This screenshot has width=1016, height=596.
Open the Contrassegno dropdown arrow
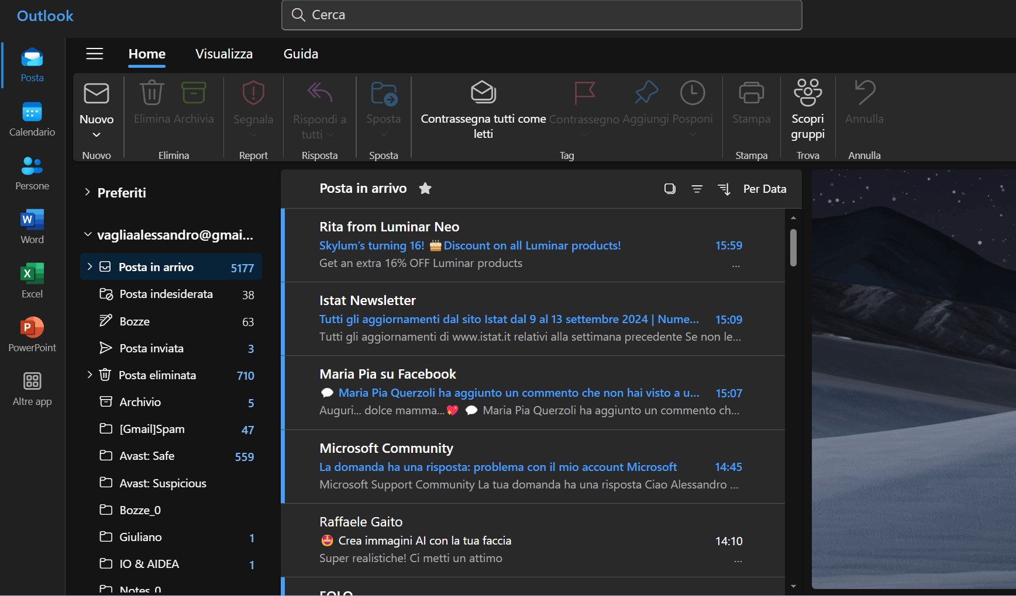(x=584, y=135)
